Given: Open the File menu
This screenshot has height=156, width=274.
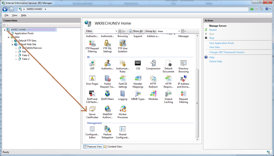Looking at the screenshot, I should [6, 15].
